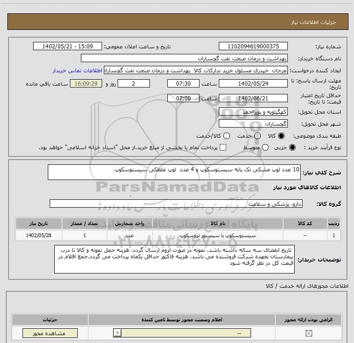Screen dimensions: 354x343
Task: Select the جزیی purchase type radio
Action: (x=292, y=147)
